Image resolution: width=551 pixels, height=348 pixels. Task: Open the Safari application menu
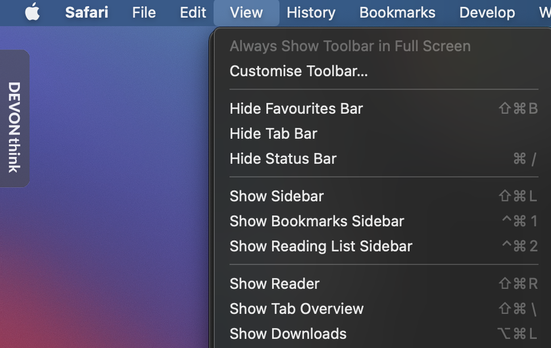[x=86, y=13]
